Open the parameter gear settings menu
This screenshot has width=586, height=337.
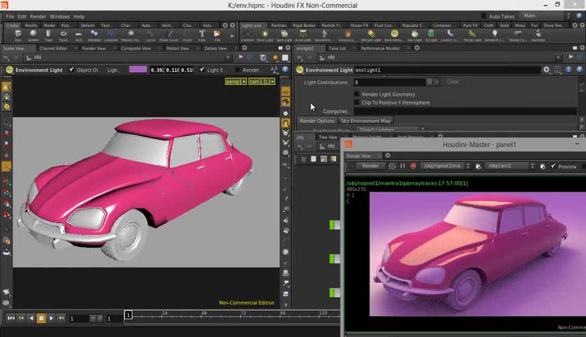(547, 70)
